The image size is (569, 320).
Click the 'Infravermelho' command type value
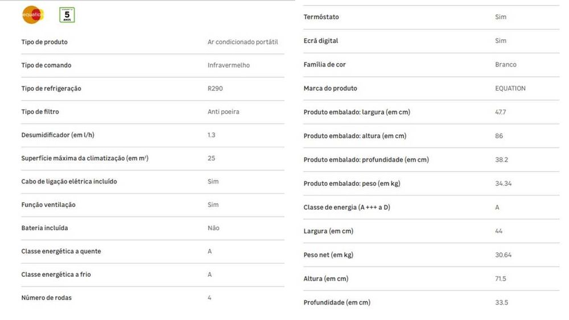[228, 65]
